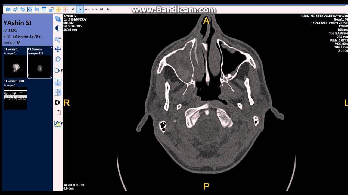This screenshot has width=348, height=195.
Task: Click patient ID 1101 text
Action: click(10, 30)
